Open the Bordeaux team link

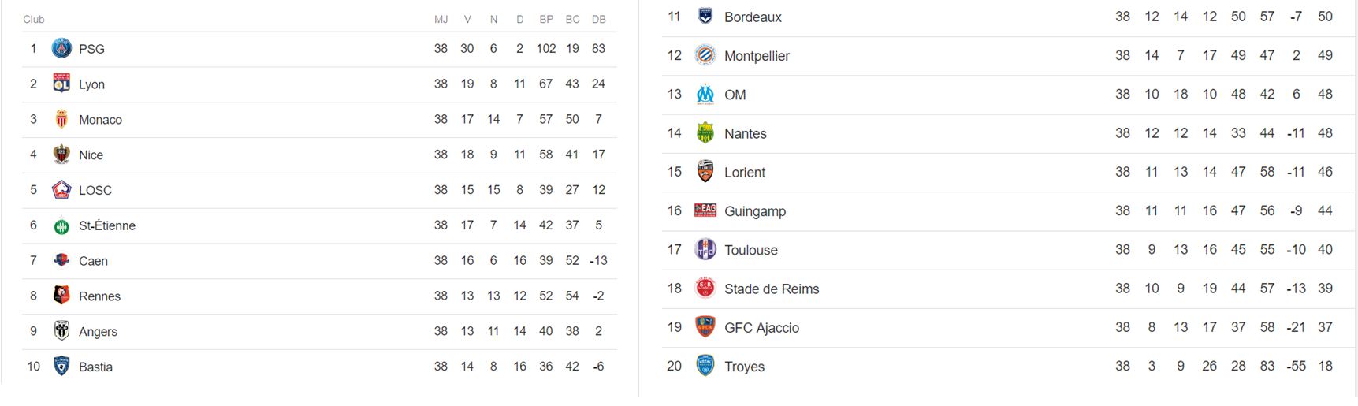[753, 17]
